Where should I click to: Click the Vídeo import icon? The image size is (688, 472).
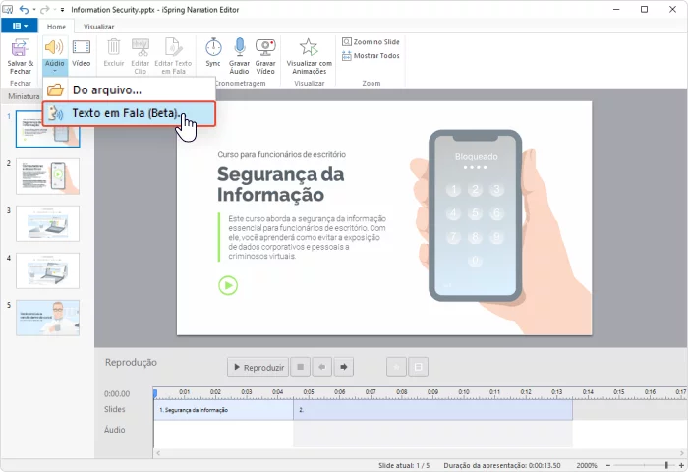pos(82,54)
